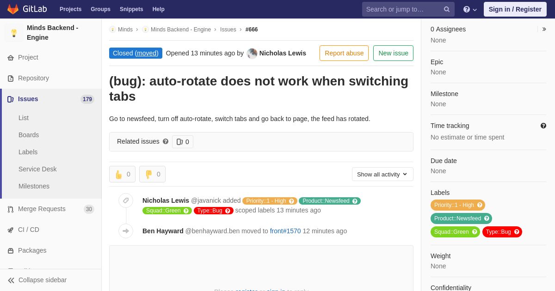Image resolution: width=555 pixels, height=291 pixels.
Task: Open the Groups menu
Action: (x=100, y=9)
